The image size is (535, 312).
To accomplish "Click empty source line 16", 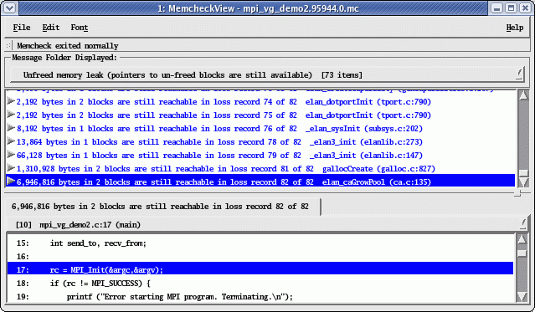I will [260, 257].
